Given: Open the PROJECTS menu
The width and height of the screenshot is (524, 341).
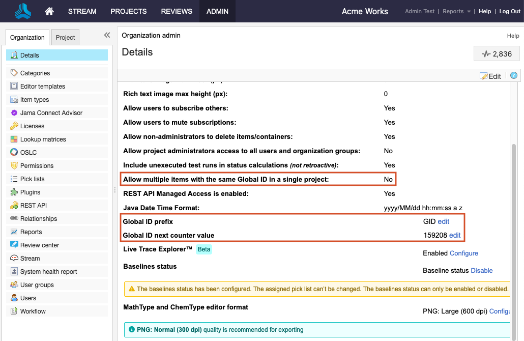Looking at the screenshot, I should (x=129, y=11).
